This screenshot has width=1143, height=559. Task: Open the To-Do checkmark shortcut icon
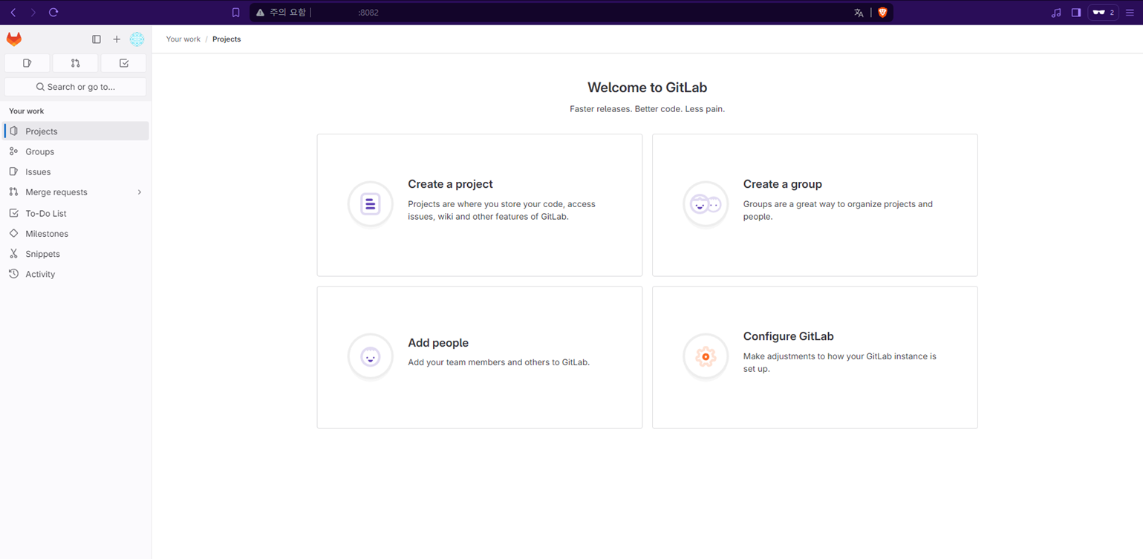tap(123, 63)
